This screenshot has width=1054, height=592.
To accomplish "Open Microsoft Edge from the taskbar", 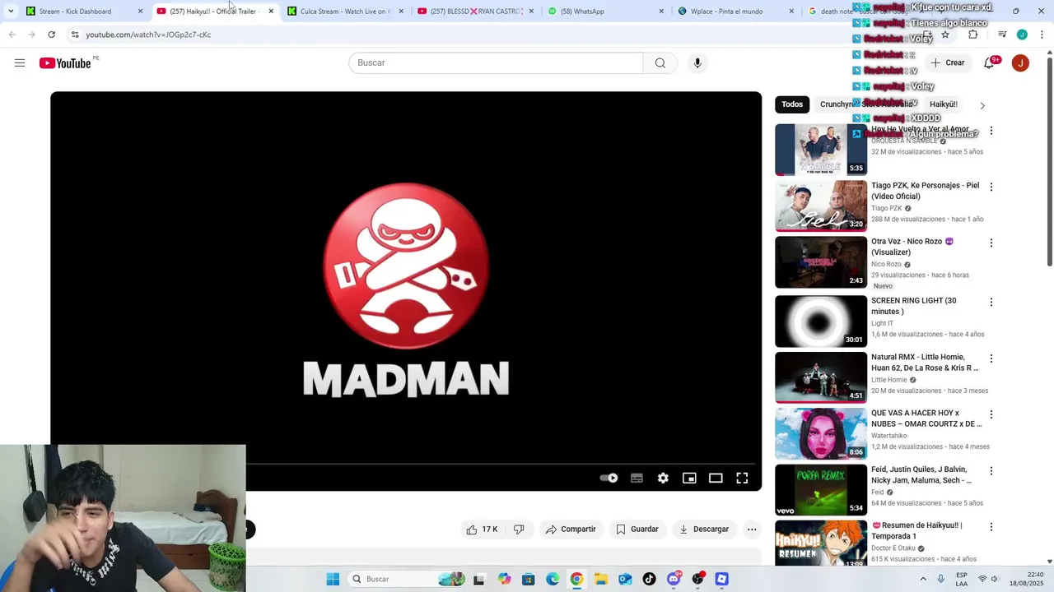I will (x=553, y=579).
